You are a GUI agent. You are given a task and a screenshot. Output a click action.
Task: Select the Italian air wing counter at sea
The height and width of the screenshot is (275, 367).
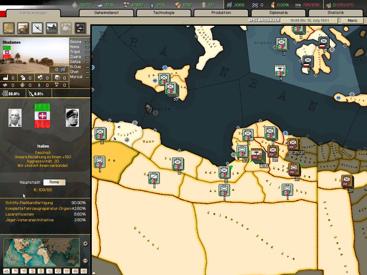pos(280,71)
